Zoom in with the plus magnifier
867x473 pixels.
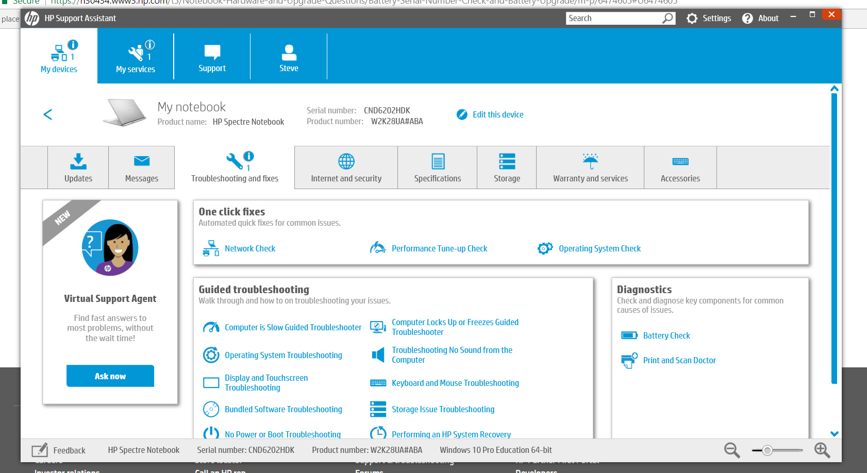pos(822,450)
